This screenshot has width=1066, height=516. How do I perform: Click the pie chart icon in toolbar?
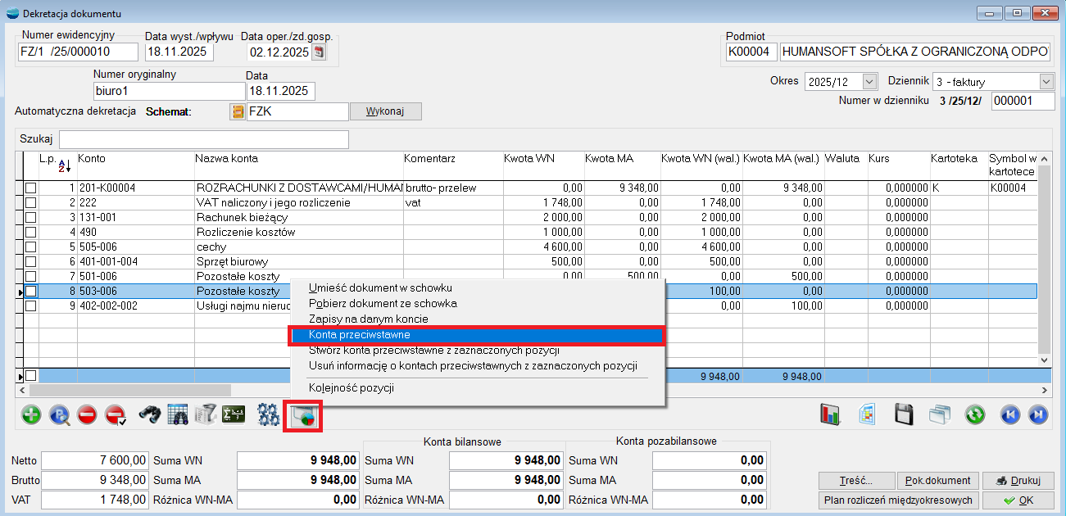pyautogui.click(x=302, y=415)
